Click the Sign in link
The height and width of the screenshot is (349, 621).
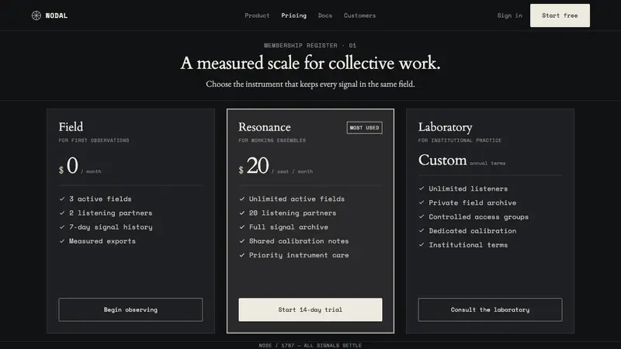(x=510, y=16)
